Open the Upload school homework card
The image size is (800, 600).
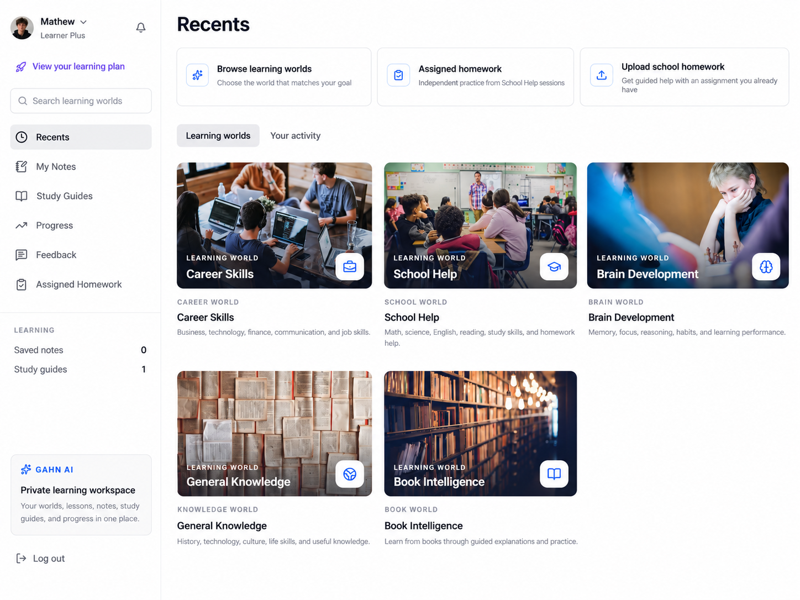[x=685, y=77]
